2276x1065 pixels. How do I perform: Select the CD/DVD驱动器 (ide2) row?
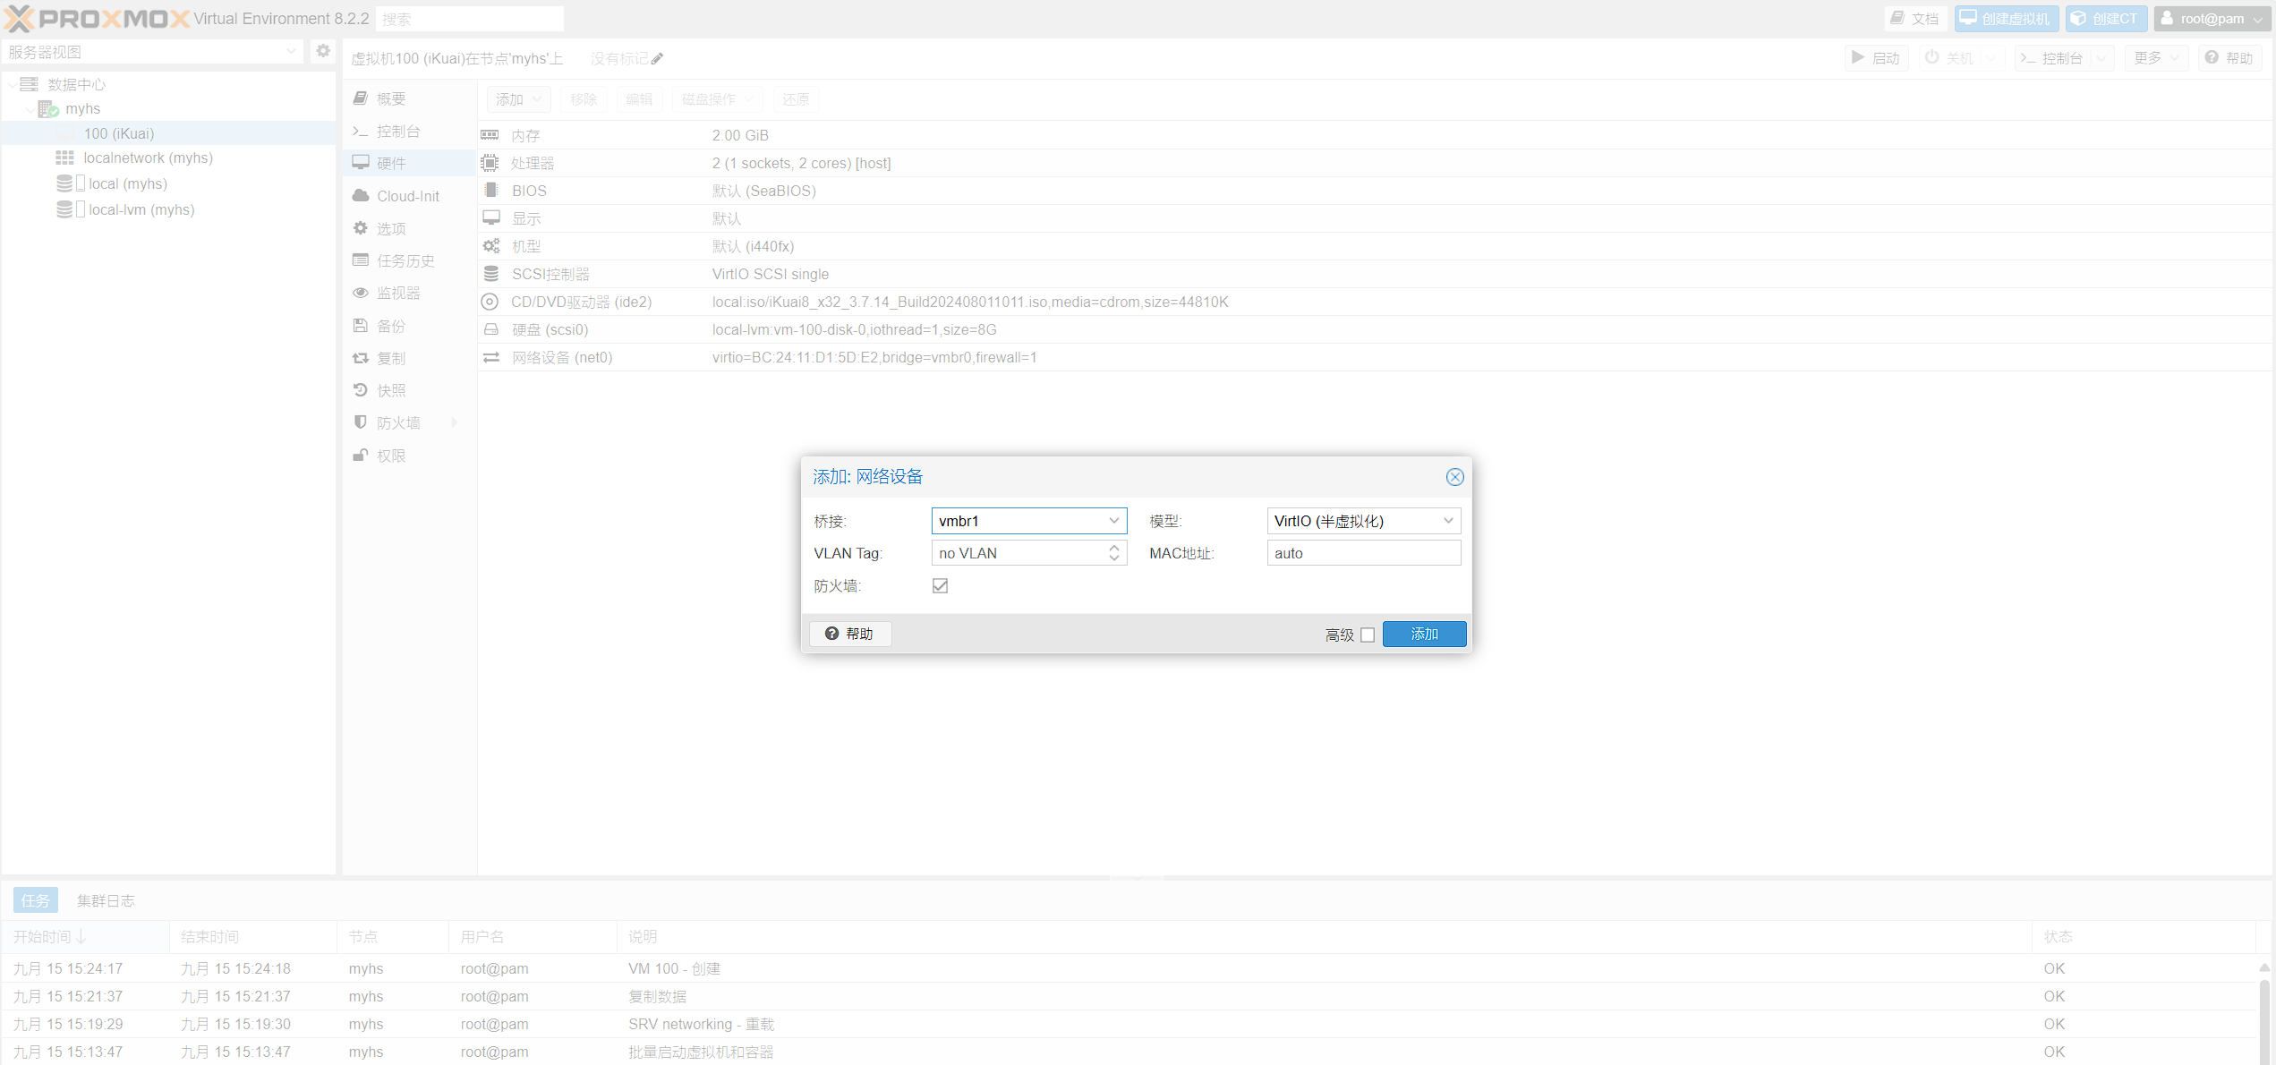(x=1376, y=302)
